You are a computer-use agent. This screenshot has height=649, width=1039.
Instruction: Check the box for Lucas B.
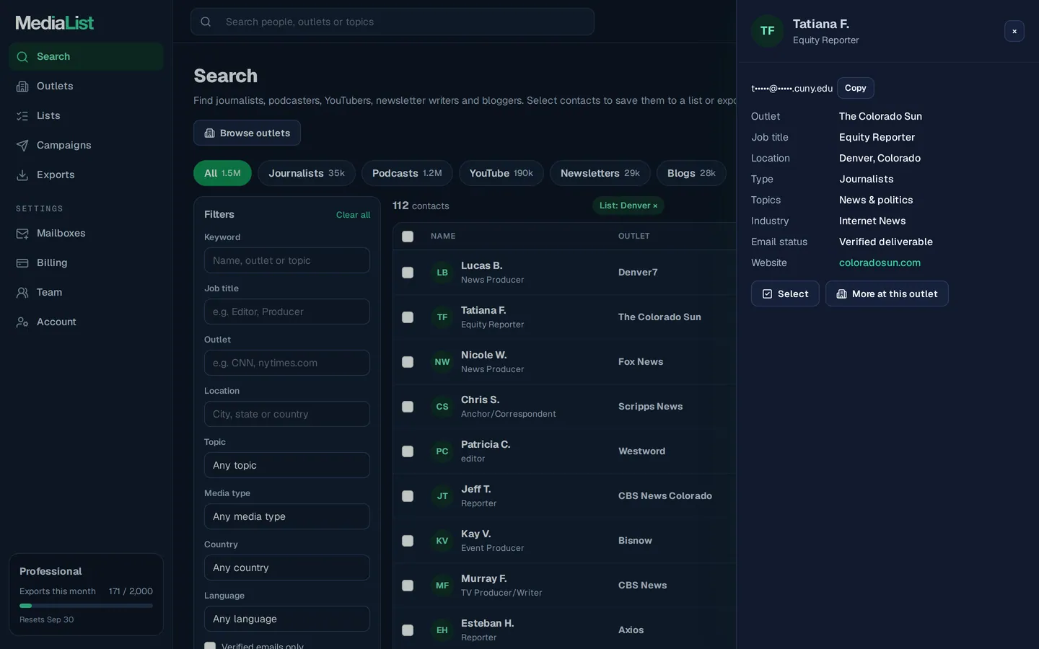point(408,273)
